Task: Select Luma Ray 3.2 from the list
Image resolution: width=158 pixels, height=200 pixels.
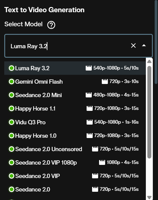Action: pyautogui.click(x=75, y=68)
